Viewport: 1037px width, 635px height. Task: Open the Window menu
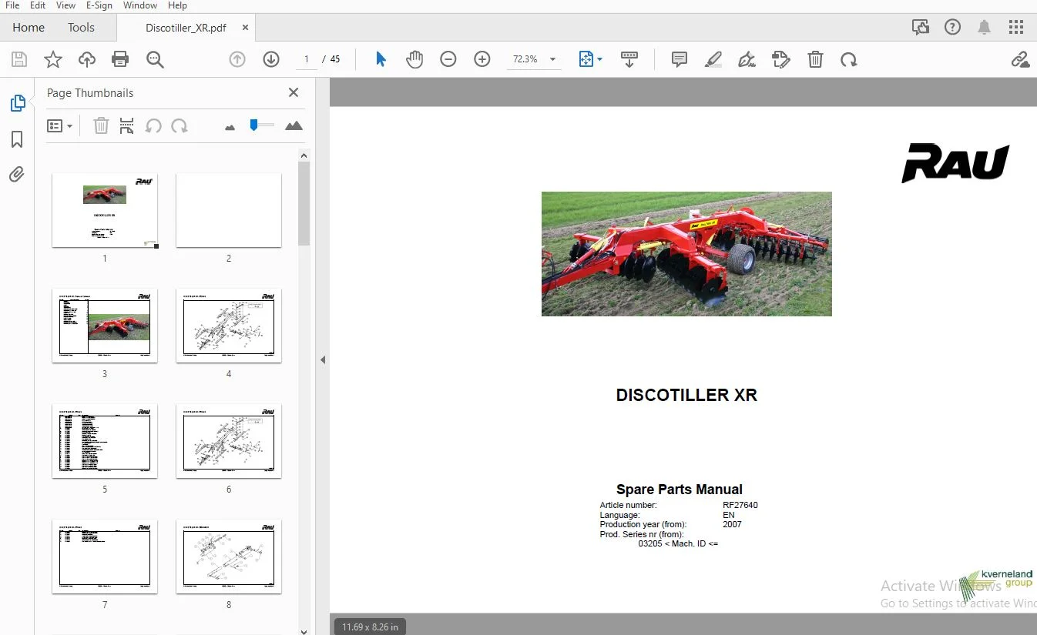click(140, 5)
